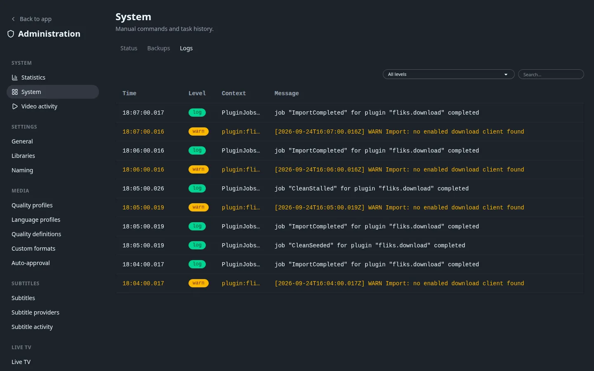Click the CleanSeeded job completed message
The height and width of the screenshot is (371, 594).
pyautogui.click(x=370, y=245)
